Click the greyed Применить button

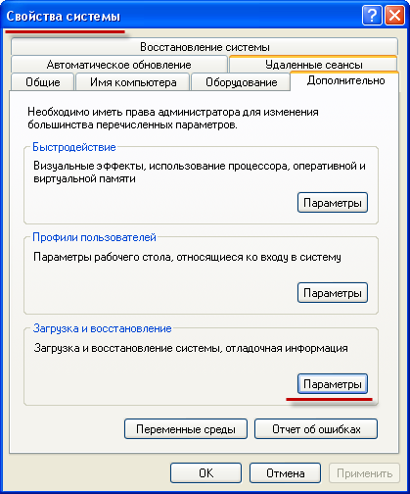[x=364, y=472]
